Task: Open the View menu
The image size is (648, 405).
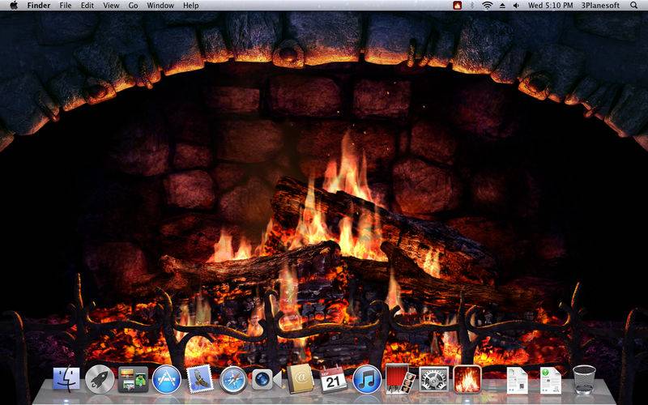Action: pyautogui.click(x=111, y=6)
